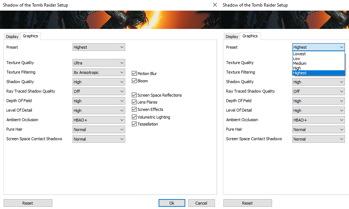Image resolution: width=349 pixels, height=209 pixels.
Task: Open Texture Quality dropdown showing Ultra
Action: [x=99, y=63]
